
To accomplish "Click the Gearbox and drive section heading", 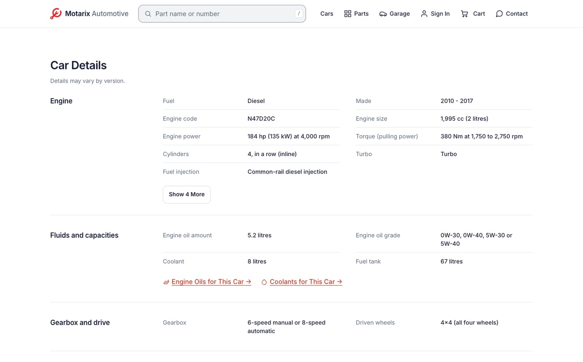I will [x=80, y=323].
